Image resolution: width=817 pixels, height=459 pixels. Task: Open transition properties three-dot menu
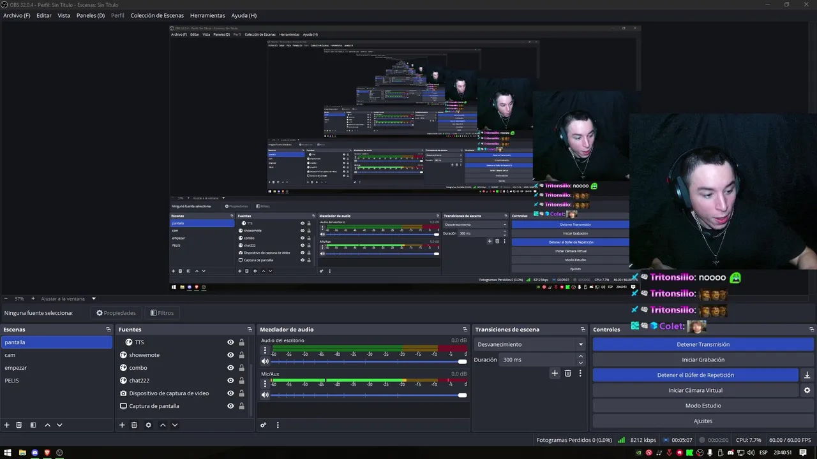click(x=580, y=374)
